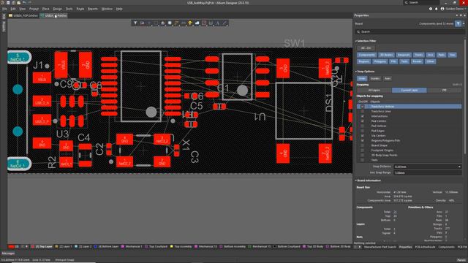Click the place line tool in the active bar
468x263 pixels.
click(224, 23)
